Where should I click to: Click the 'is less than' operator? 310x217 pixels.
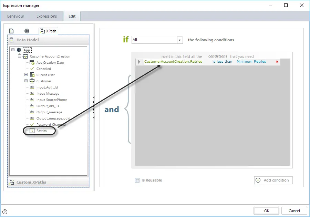[x=223, y=61]
